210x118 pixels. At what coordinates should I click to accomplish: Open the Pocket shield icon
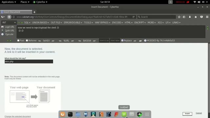201,17
